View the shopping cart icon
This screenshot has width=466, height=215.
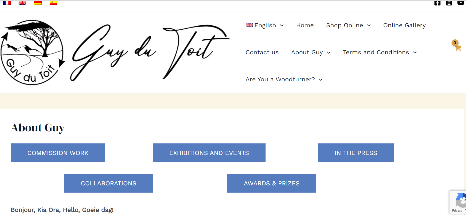coord(457,46)
